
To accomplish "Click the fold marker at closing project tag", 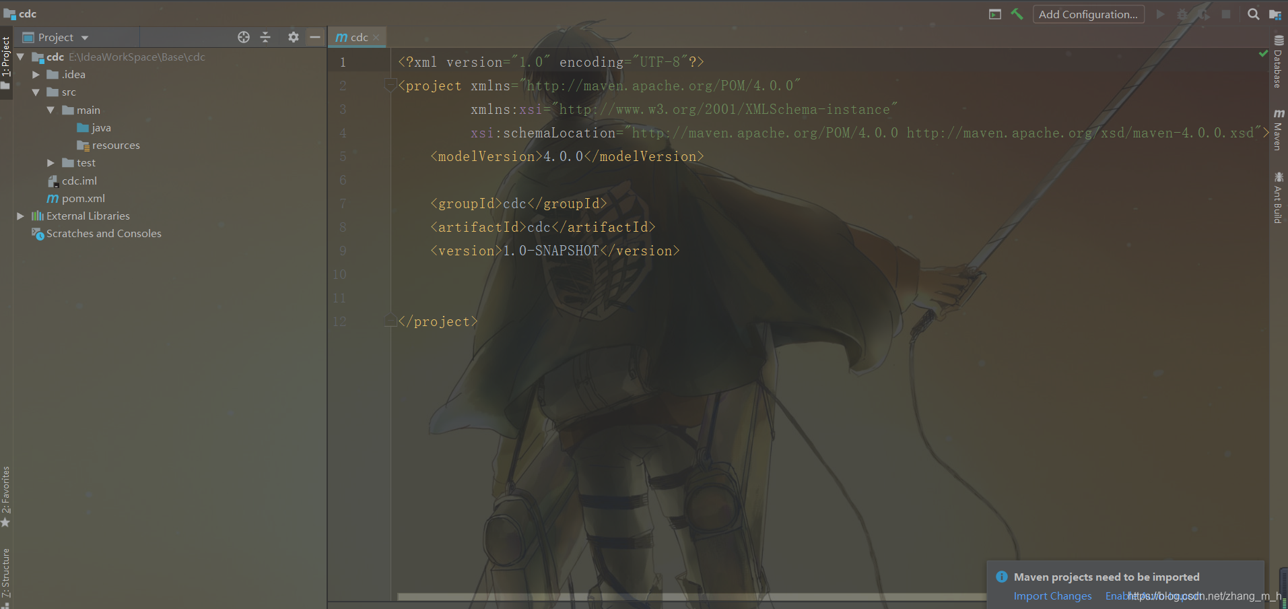I will coord(390,321).
